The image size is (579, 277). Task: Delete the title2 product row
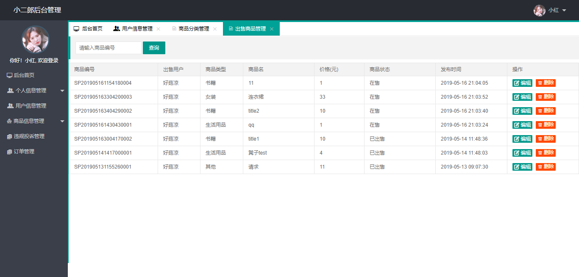(546, 111)
